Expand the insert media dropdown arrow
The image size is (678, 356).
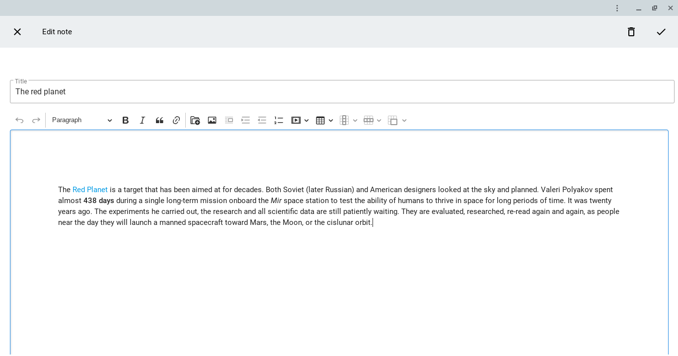[x=306, y=121]
